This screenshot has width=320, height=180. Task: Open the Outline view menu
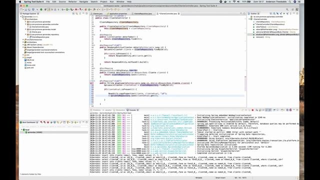290,13
